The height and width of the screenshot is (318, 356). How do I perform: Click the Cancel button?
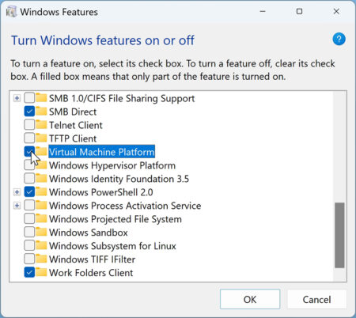click(x=316, y=299)
